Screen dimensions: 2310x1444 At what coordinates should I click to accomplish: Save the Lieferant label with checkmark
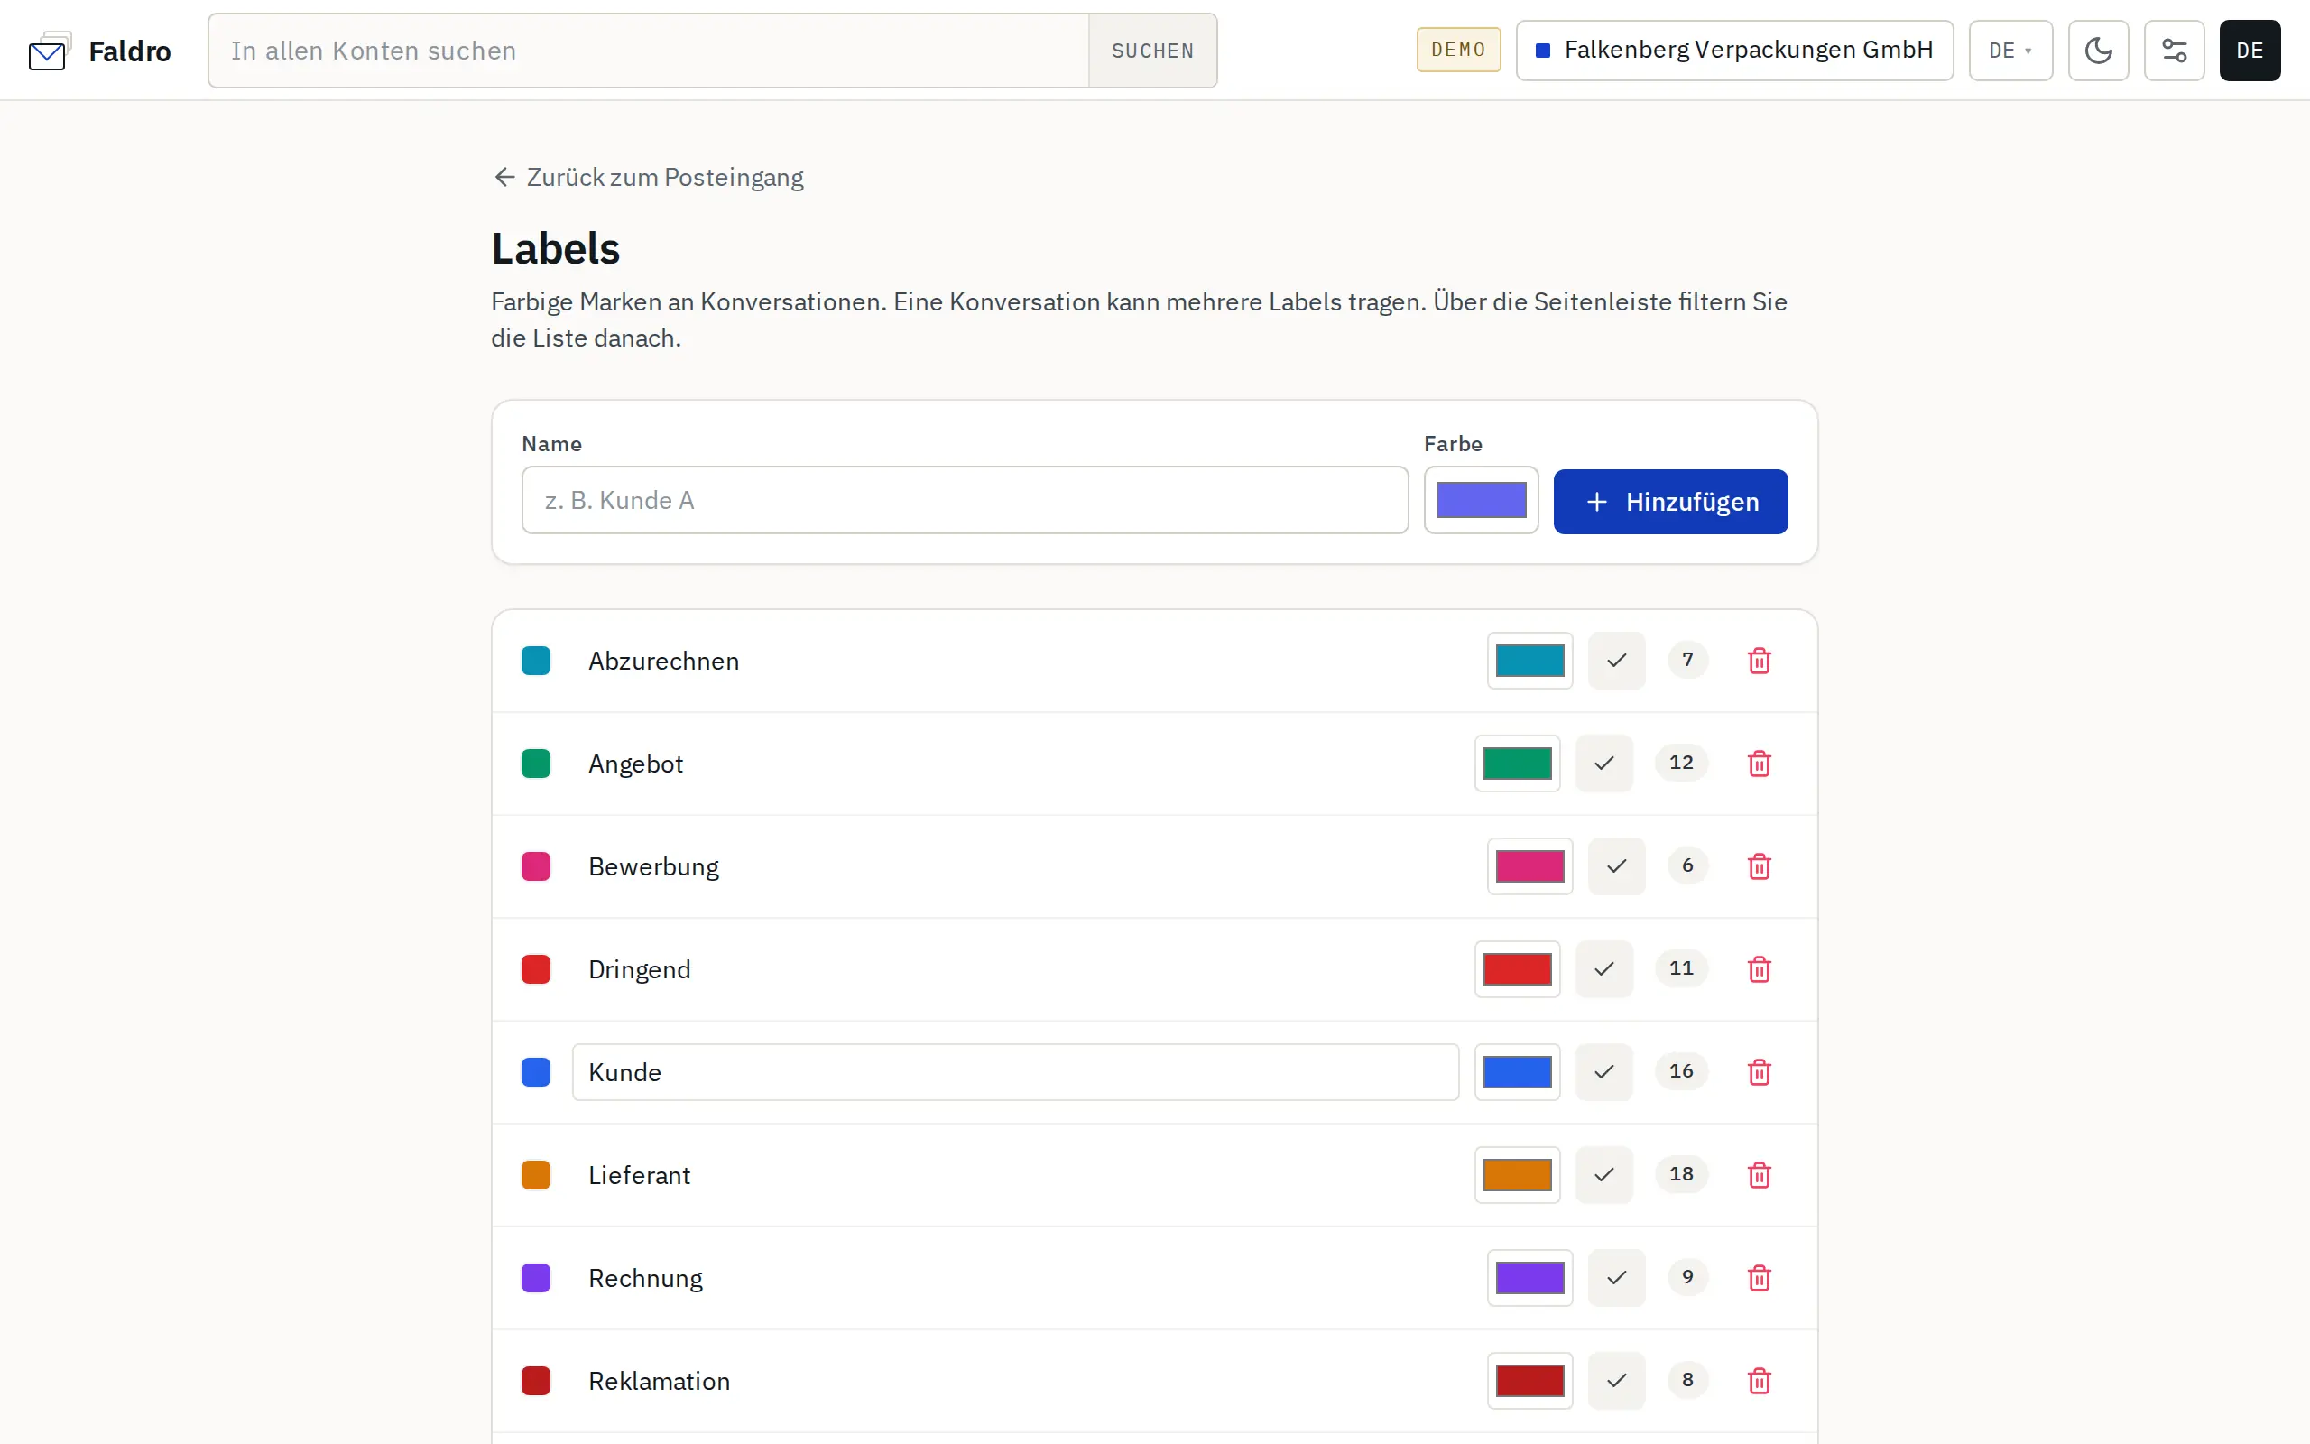click(x=1603, y=1175)
